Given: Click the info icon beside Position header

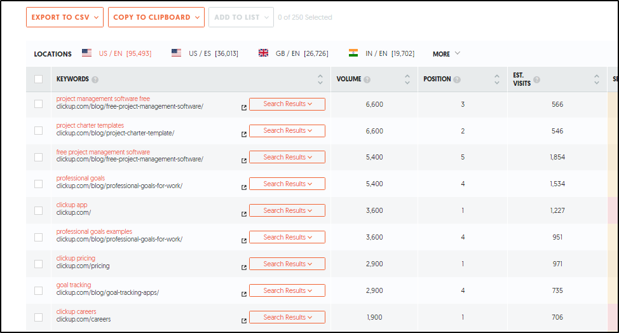Looking at the screenshot, I should (x=458, y=80).
